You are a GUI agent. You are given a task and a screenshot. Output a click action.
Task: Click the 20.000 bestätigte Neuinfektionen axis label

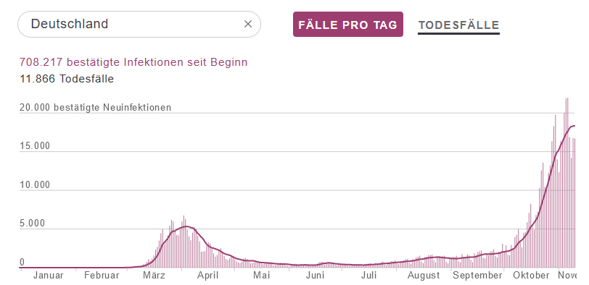tap(96, 108)
